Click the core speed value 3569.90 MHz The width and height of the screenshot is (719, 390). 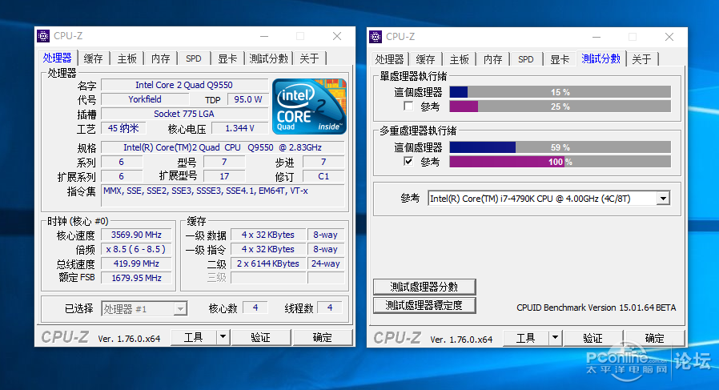136,235
